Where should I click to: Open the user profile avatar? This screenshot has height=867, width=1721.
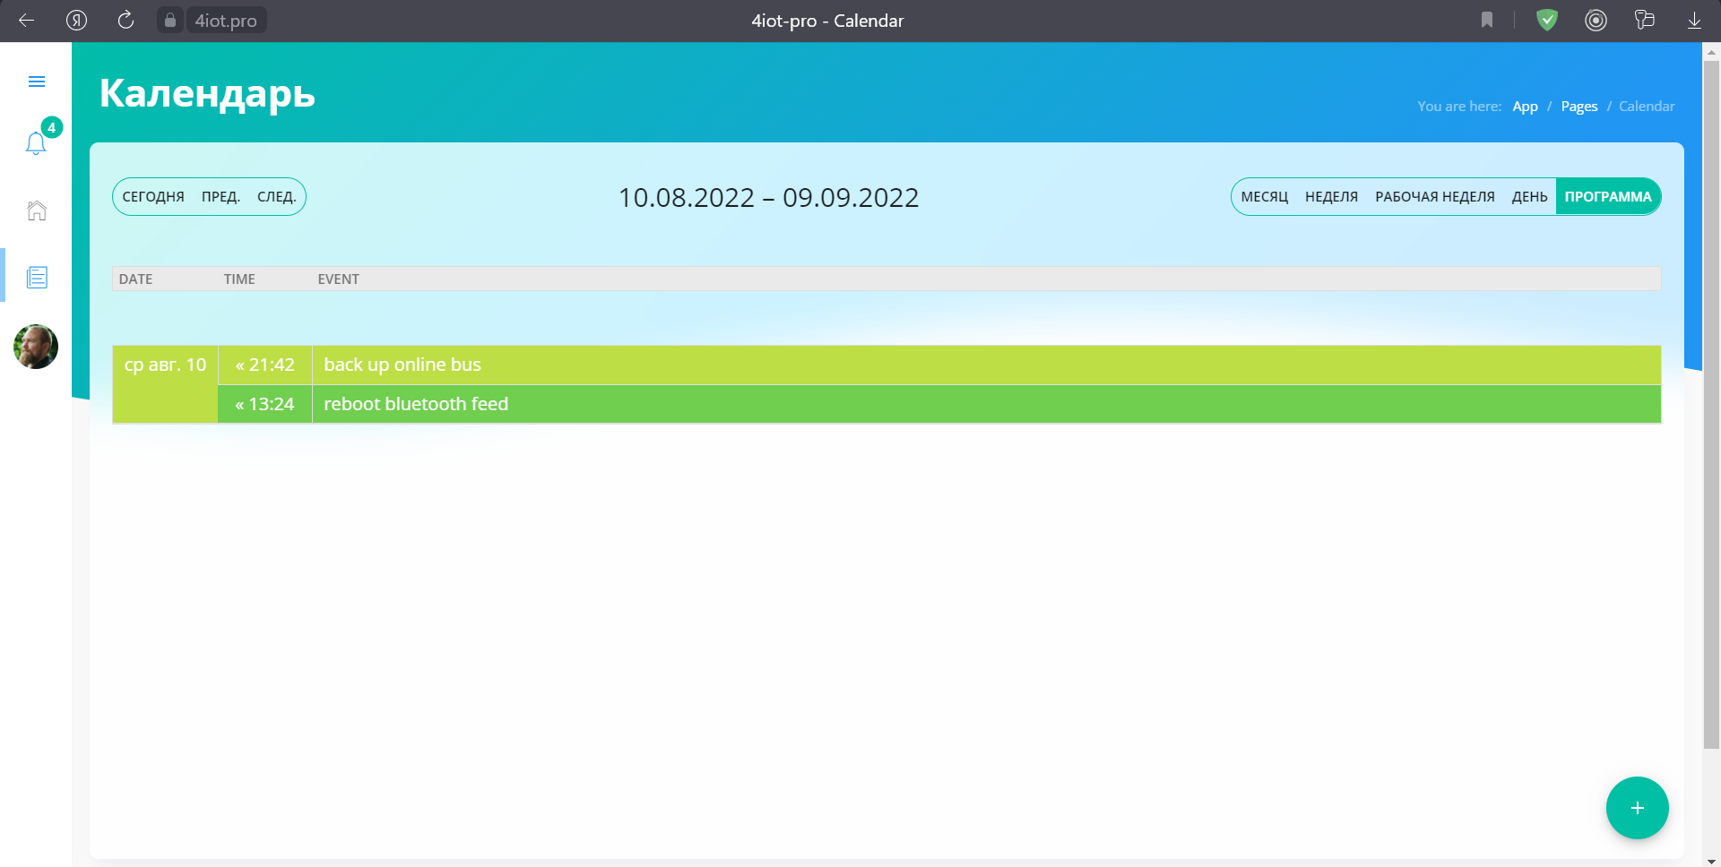click(x=36, y=347)
